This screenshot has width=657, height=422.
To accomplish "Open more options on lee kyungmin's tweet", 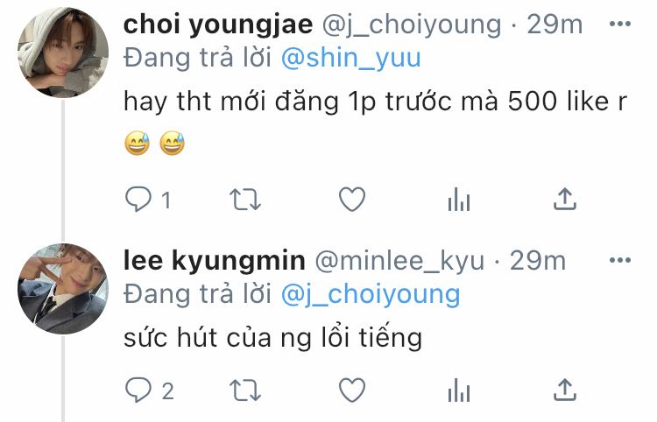I will 620,260.
